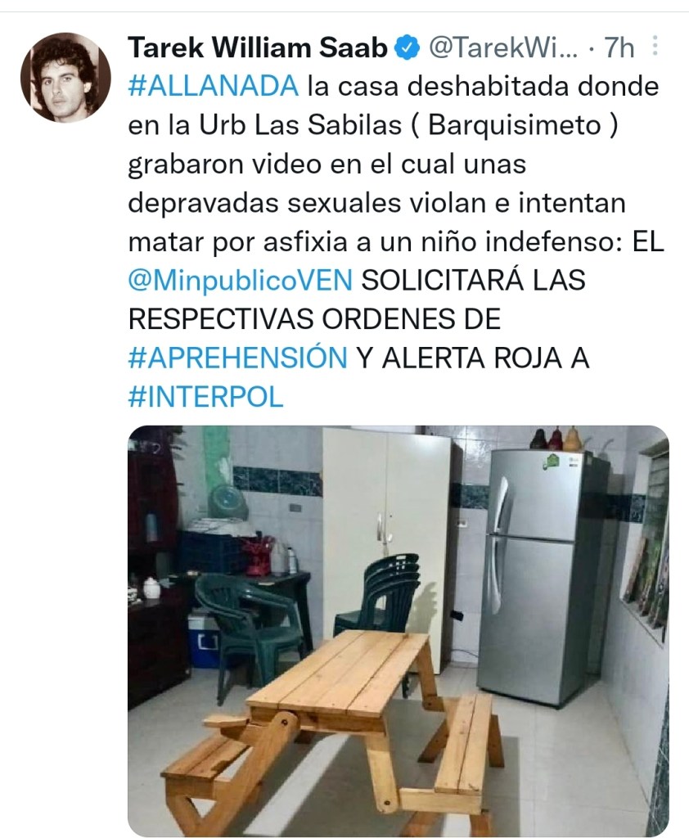This screenshot has height=838, width=689.
Task: Open the @MinpublicoVEN mention
Action: [x=240, y=281]
